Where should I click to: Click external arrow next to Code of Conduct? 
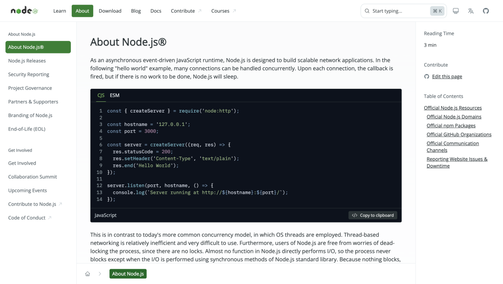tap(50, 218)
